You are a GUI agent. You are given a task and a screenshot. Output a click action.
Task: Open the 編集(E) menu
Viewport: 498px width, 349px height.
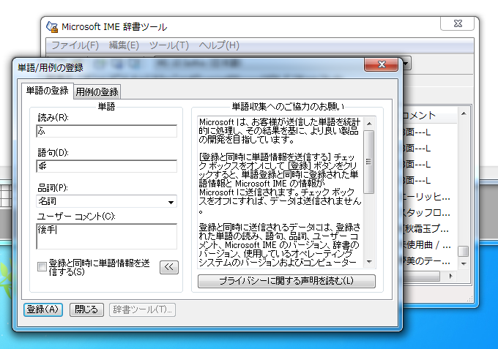pyautogui.click(x=124, y=45)
